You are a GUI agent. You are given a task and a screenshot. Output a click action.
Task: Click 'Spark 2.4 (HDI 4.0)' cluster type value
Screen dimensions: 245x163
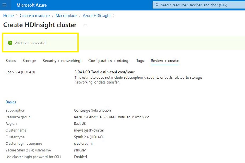[x=89, y=137]
